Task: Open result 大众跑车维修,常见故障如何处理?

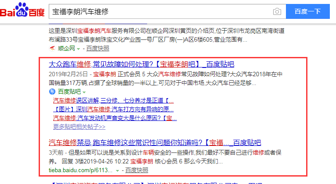Action: [x=141, y=64]
